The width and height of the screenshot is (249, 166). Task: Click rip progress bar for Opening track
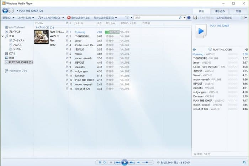click(112, 32)
